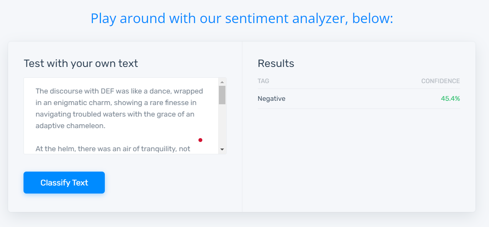Click the divider between text and results panels
This screenshot has width=489, height=227.
(242, 127)
